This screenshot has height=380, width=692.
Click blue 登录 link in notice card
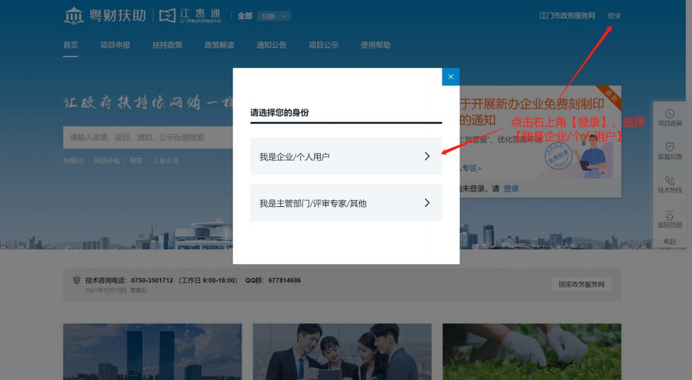tap(511, 188)
